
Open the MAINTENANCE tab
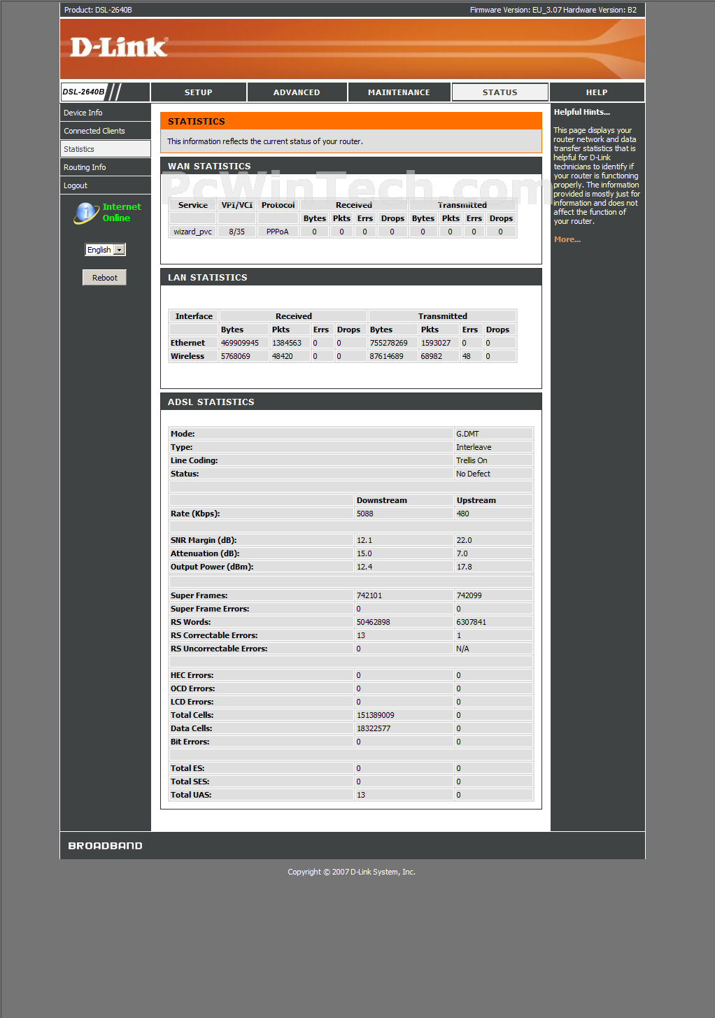tap(399, 92)
